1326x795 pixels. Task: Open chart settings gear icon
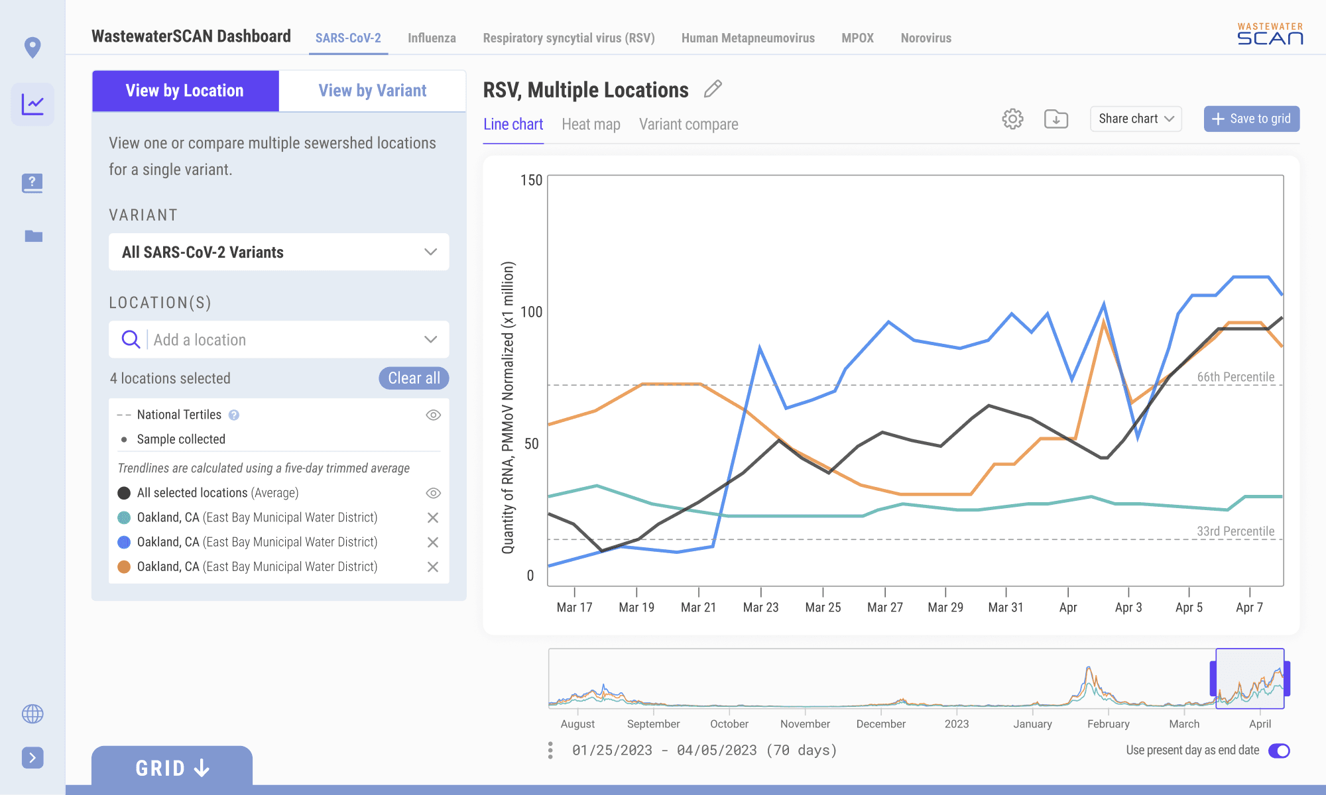pos(1012,119)
